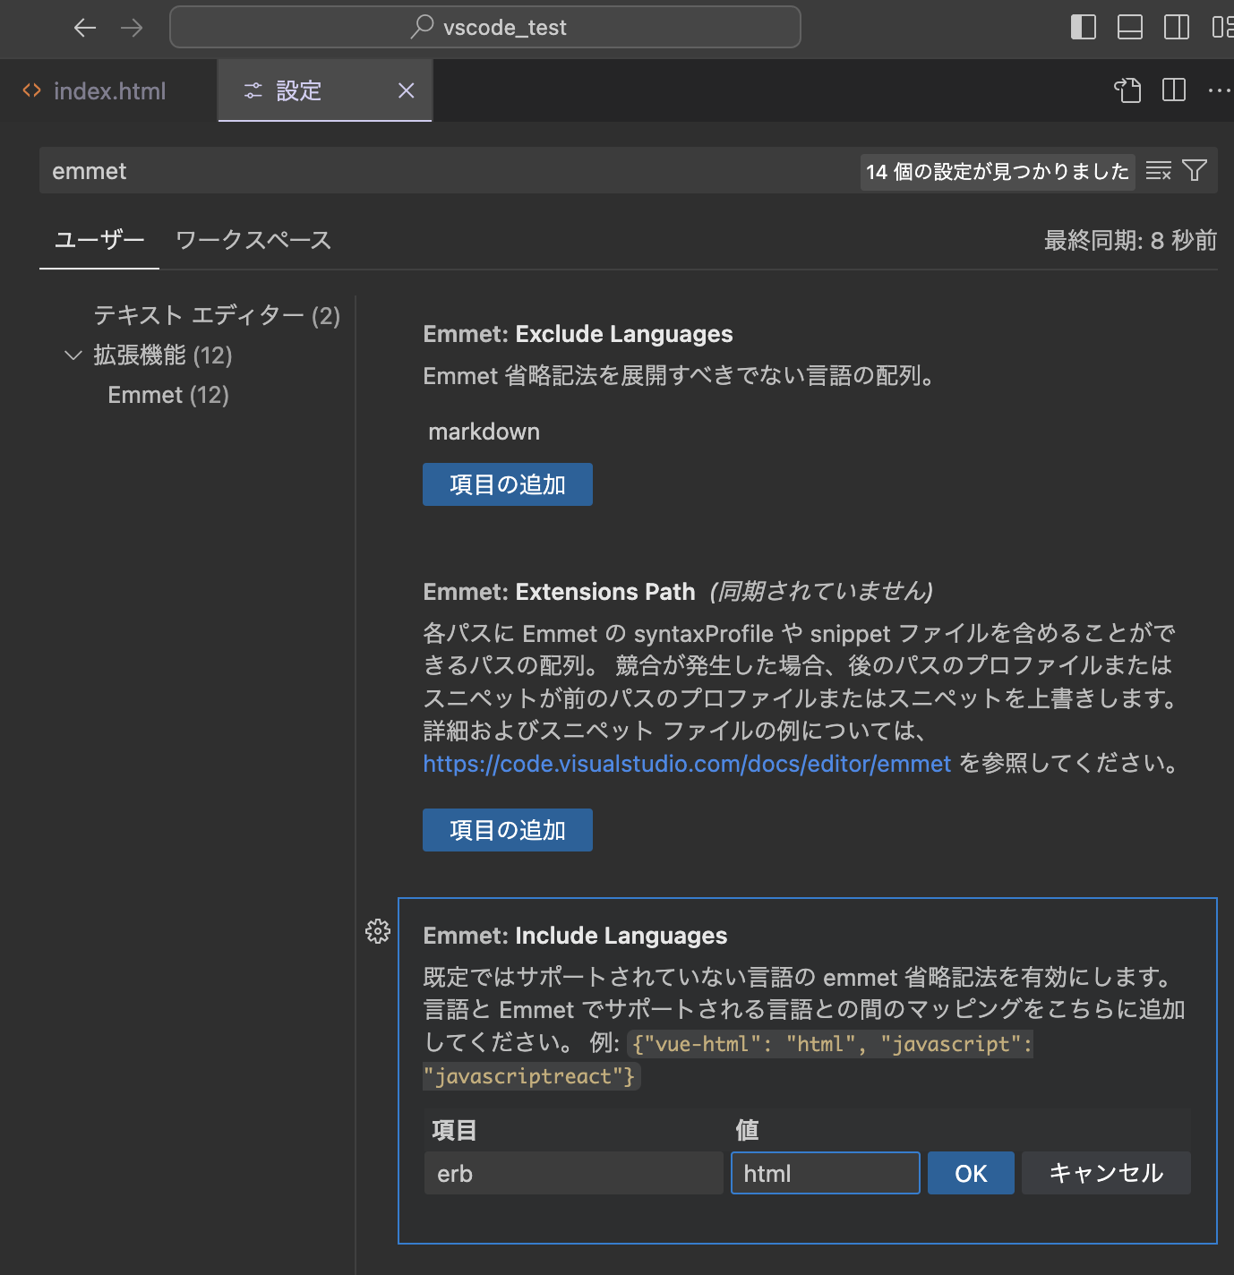Switch to the index.html tab
Image resolution: width=1234 pixels, height=1275 pixels.
[x=109, y=90]
